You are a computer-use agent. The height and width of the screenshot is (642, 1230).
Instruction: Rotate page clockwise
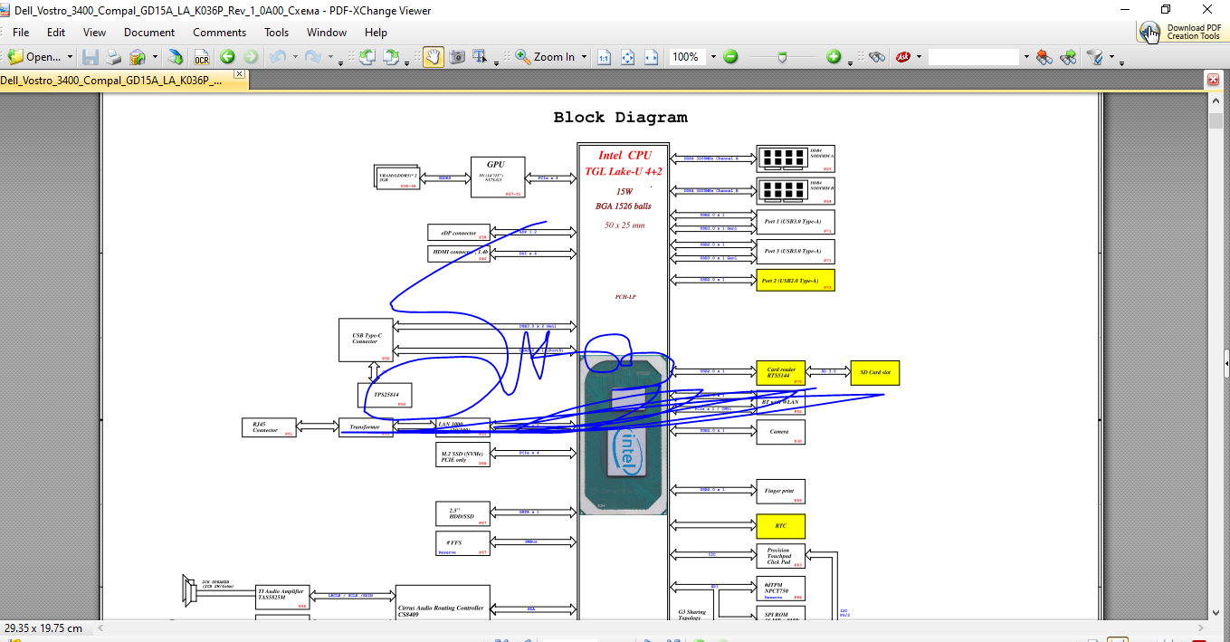point(390,57)
